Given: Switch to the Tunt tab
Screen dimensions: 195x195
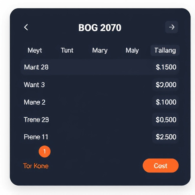Looking at the screenshot, I should (67, 50).
